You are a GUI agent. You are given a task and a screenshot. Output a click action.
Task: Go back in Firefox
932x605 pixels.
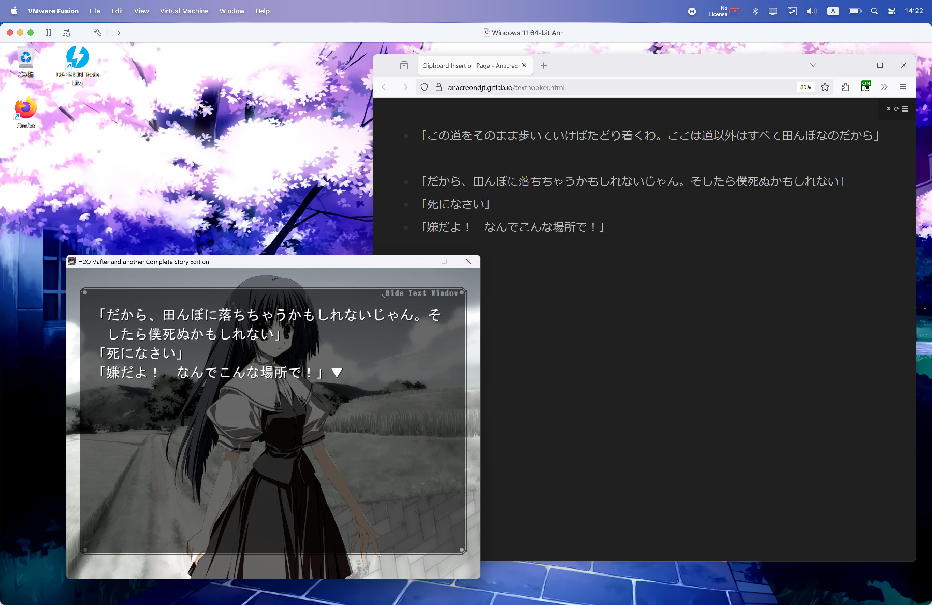point(385,87)
